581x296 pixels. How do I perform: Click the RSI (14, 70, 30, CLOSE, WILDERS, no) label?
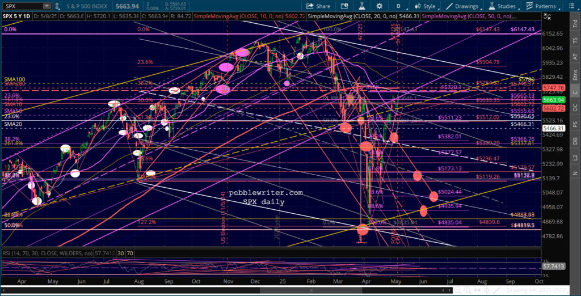[48, 253]
